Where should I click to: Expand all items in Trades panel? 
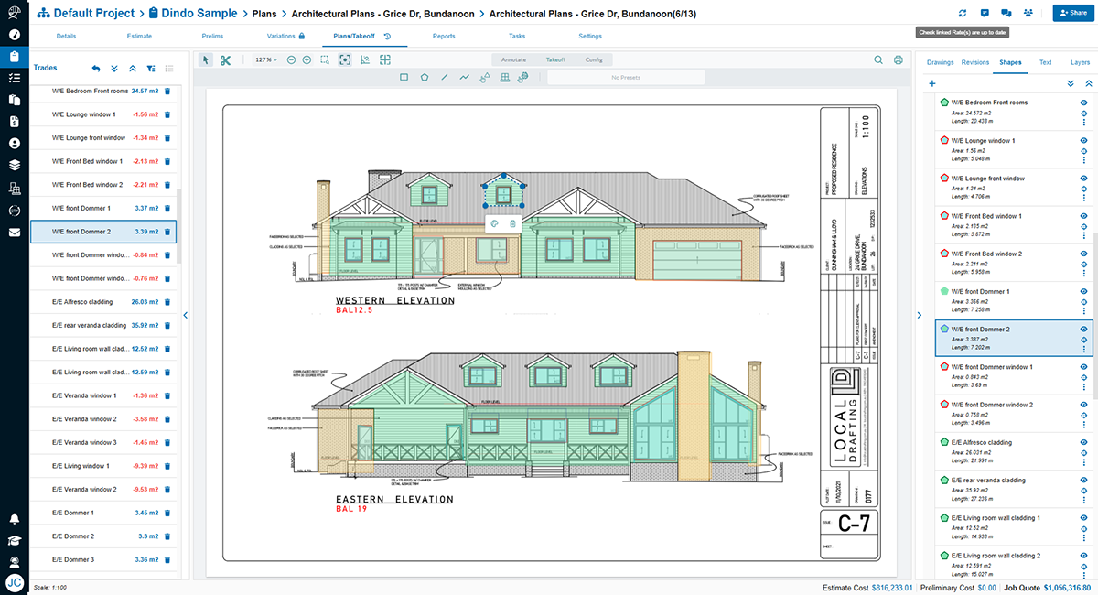point(114,69)
